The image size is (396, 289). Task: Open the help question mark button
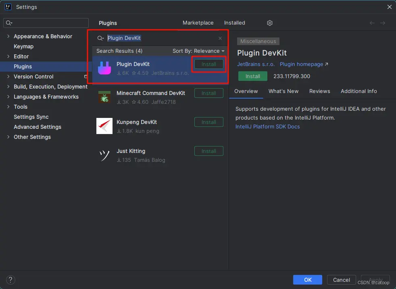pos(10,280)
